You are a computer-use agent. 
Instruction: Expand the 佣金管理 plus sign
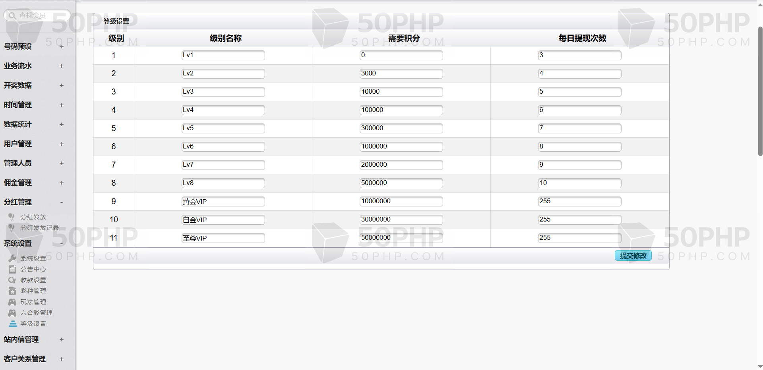click(x=62, y=183)
